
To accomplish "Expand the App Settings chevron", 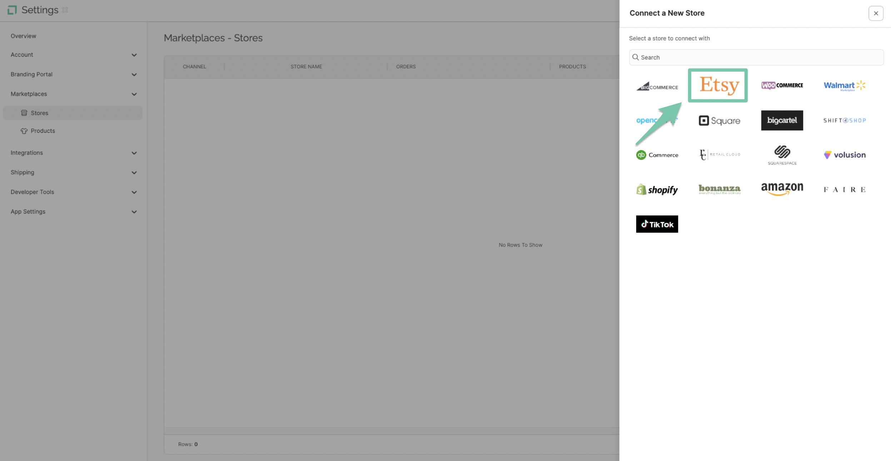I will [134, 212].
